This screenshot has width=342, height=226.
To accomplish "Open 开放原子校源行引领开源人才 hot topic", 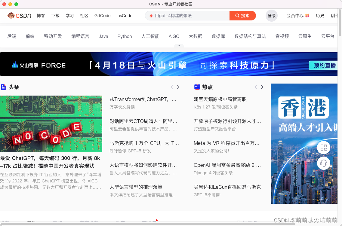I will point(227,121).
